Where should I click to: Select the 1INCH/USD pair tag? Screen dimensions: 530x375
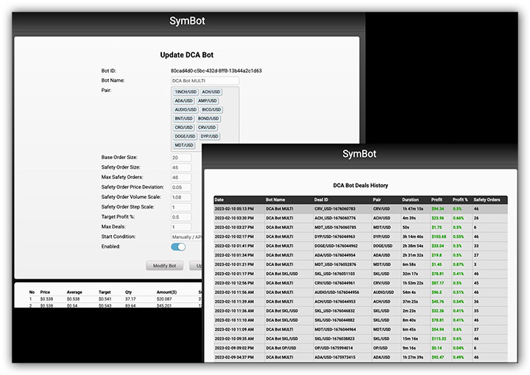pos(185,91)
